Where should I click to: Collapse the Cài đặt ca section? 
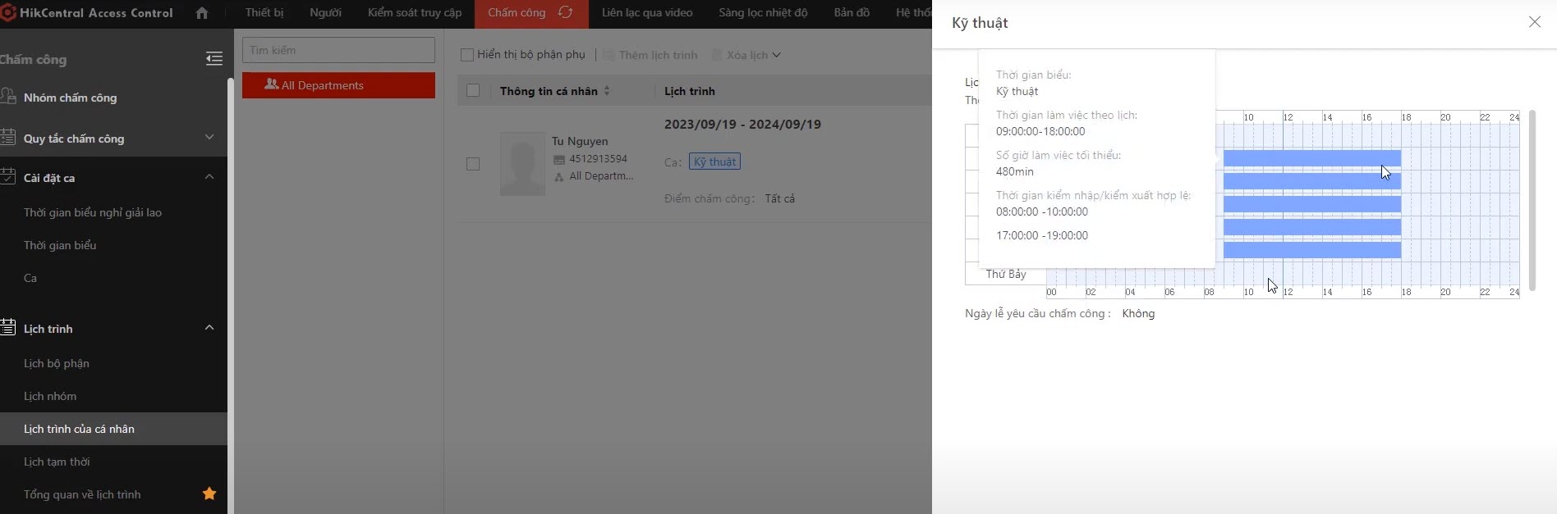pos(209,177)
